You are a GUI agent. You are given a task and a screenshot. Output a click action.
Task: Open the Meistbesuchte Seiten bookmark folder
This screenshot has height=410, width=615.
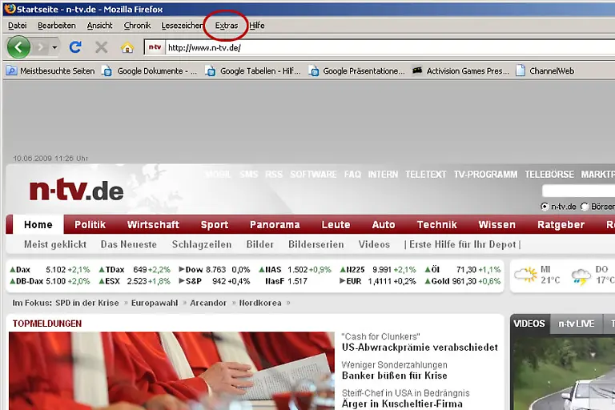pyautogui.click(x=50, y=70)
